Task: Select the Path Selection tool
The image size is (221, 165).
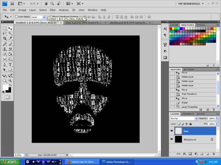Action: click(x=4, y=70)
